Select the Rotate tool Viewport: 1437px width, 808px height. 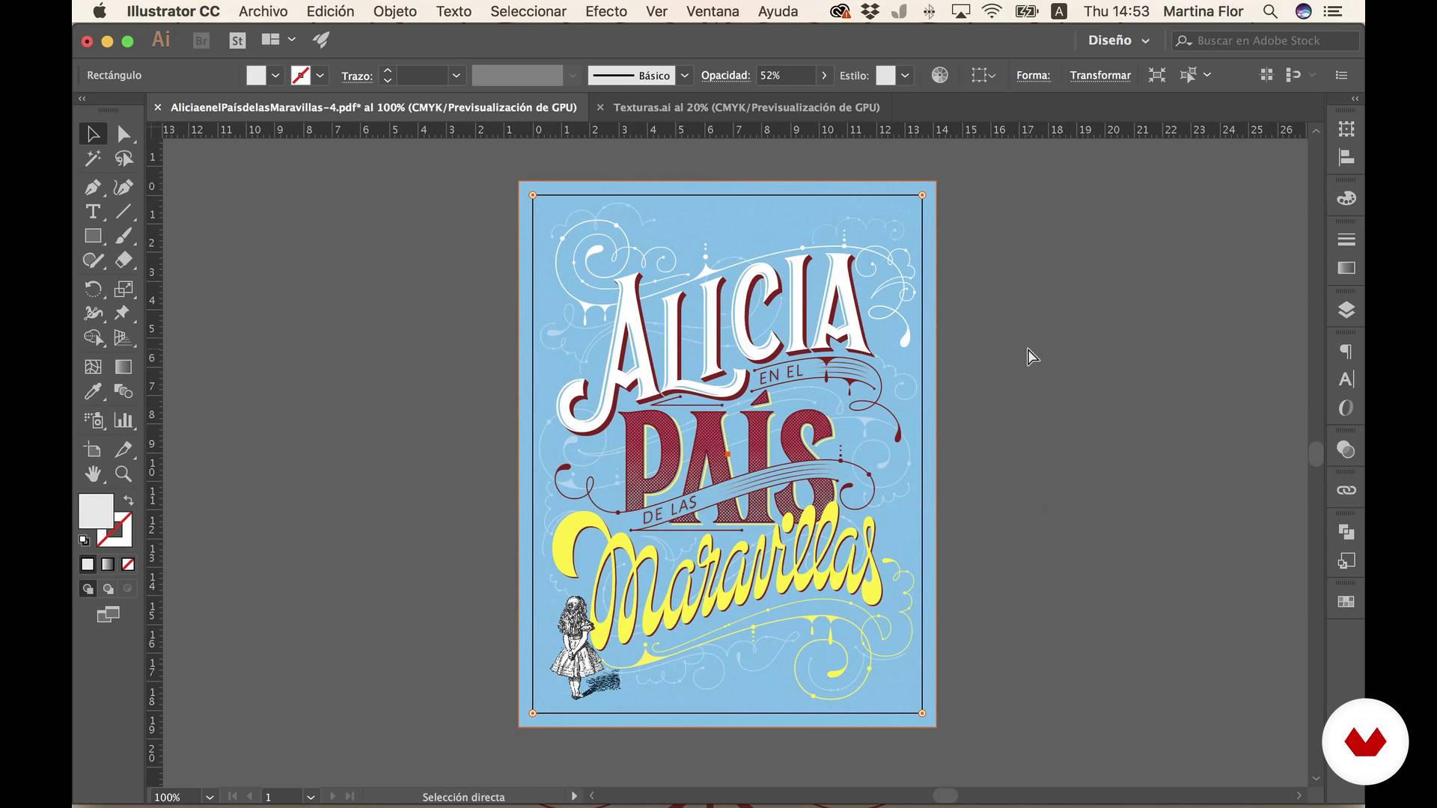click(93, 289)
